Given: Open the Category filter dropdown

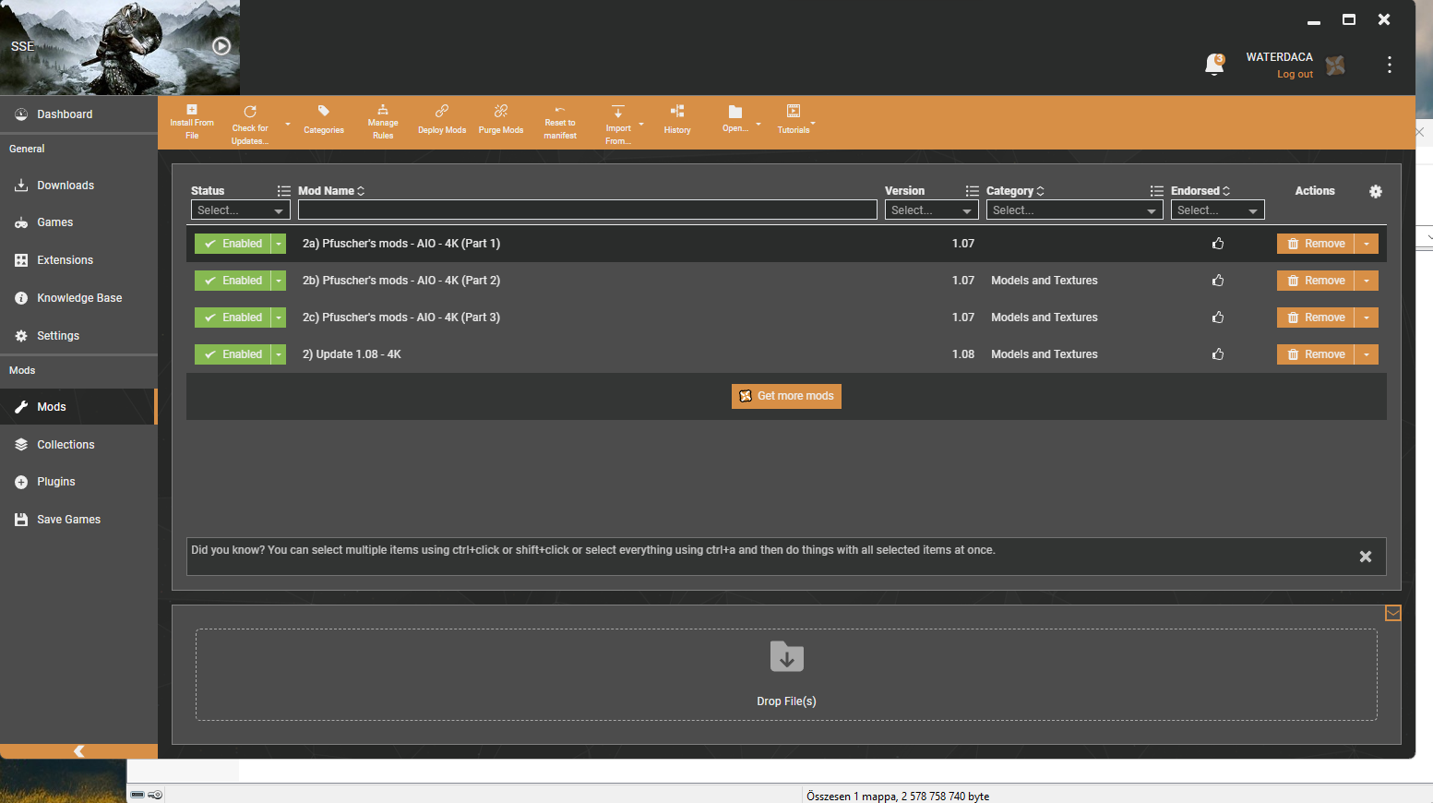Looking at the screenshot, I should [x=1074, y=210].
